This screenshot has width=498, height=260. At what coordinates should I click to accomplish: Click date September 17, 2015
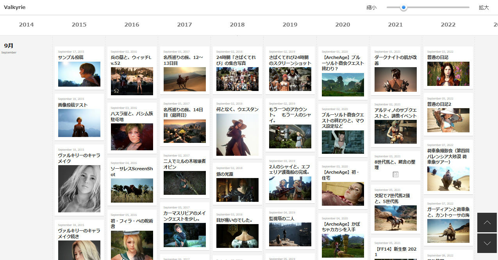71,52
